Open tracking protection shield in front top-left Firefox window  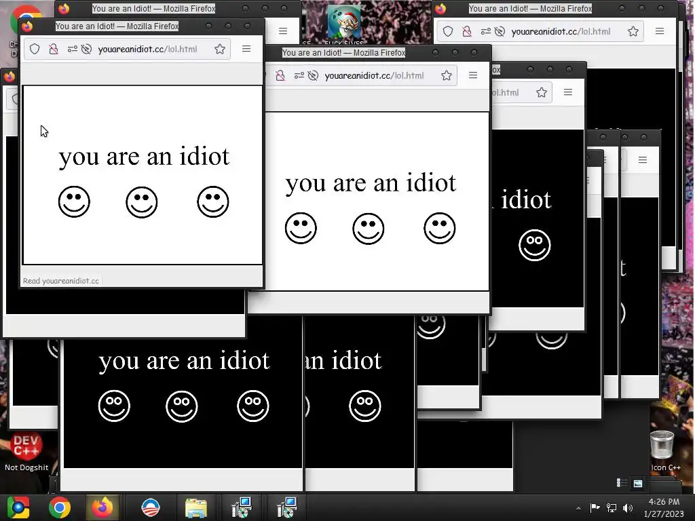click(x=35, y=49)
